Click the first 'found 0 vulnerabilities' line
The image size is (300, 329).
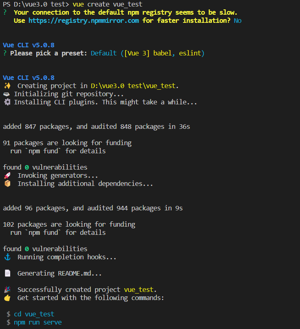[x=45, y=167]
